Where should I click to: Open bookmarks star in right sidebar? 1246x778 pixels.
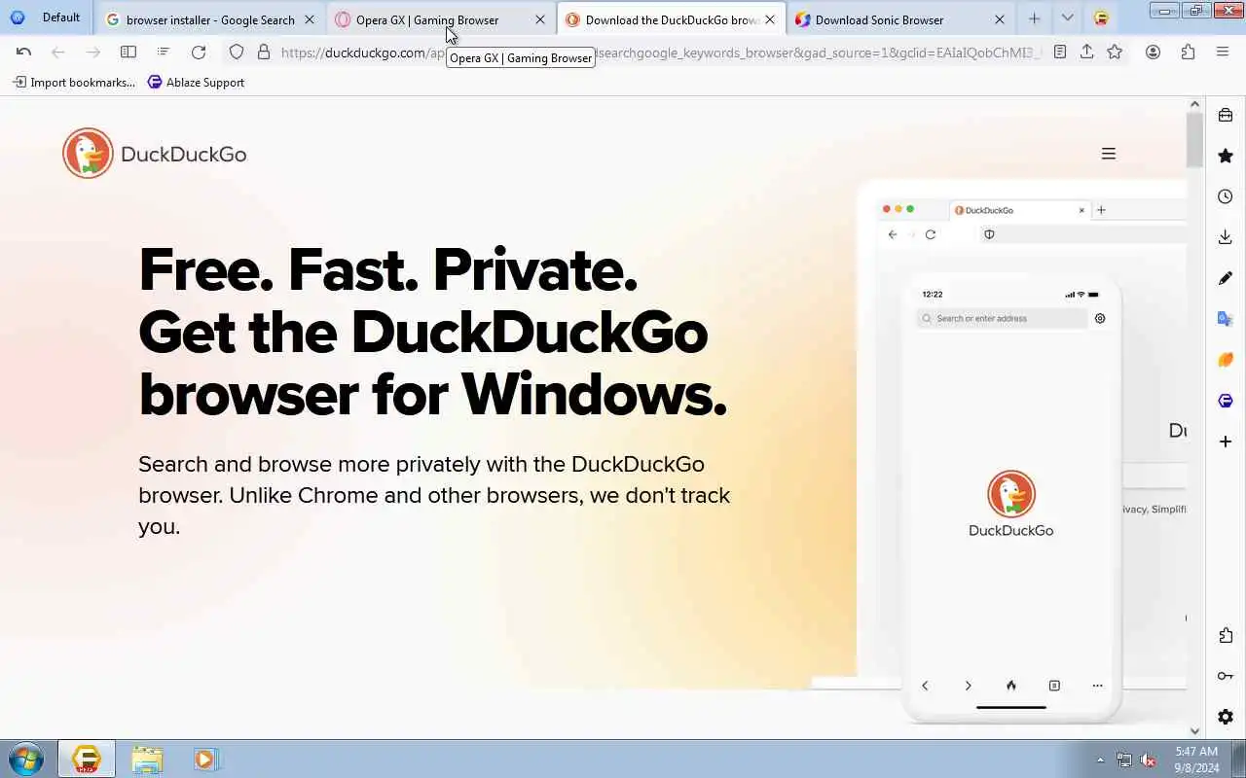(x=1226, y=156)
